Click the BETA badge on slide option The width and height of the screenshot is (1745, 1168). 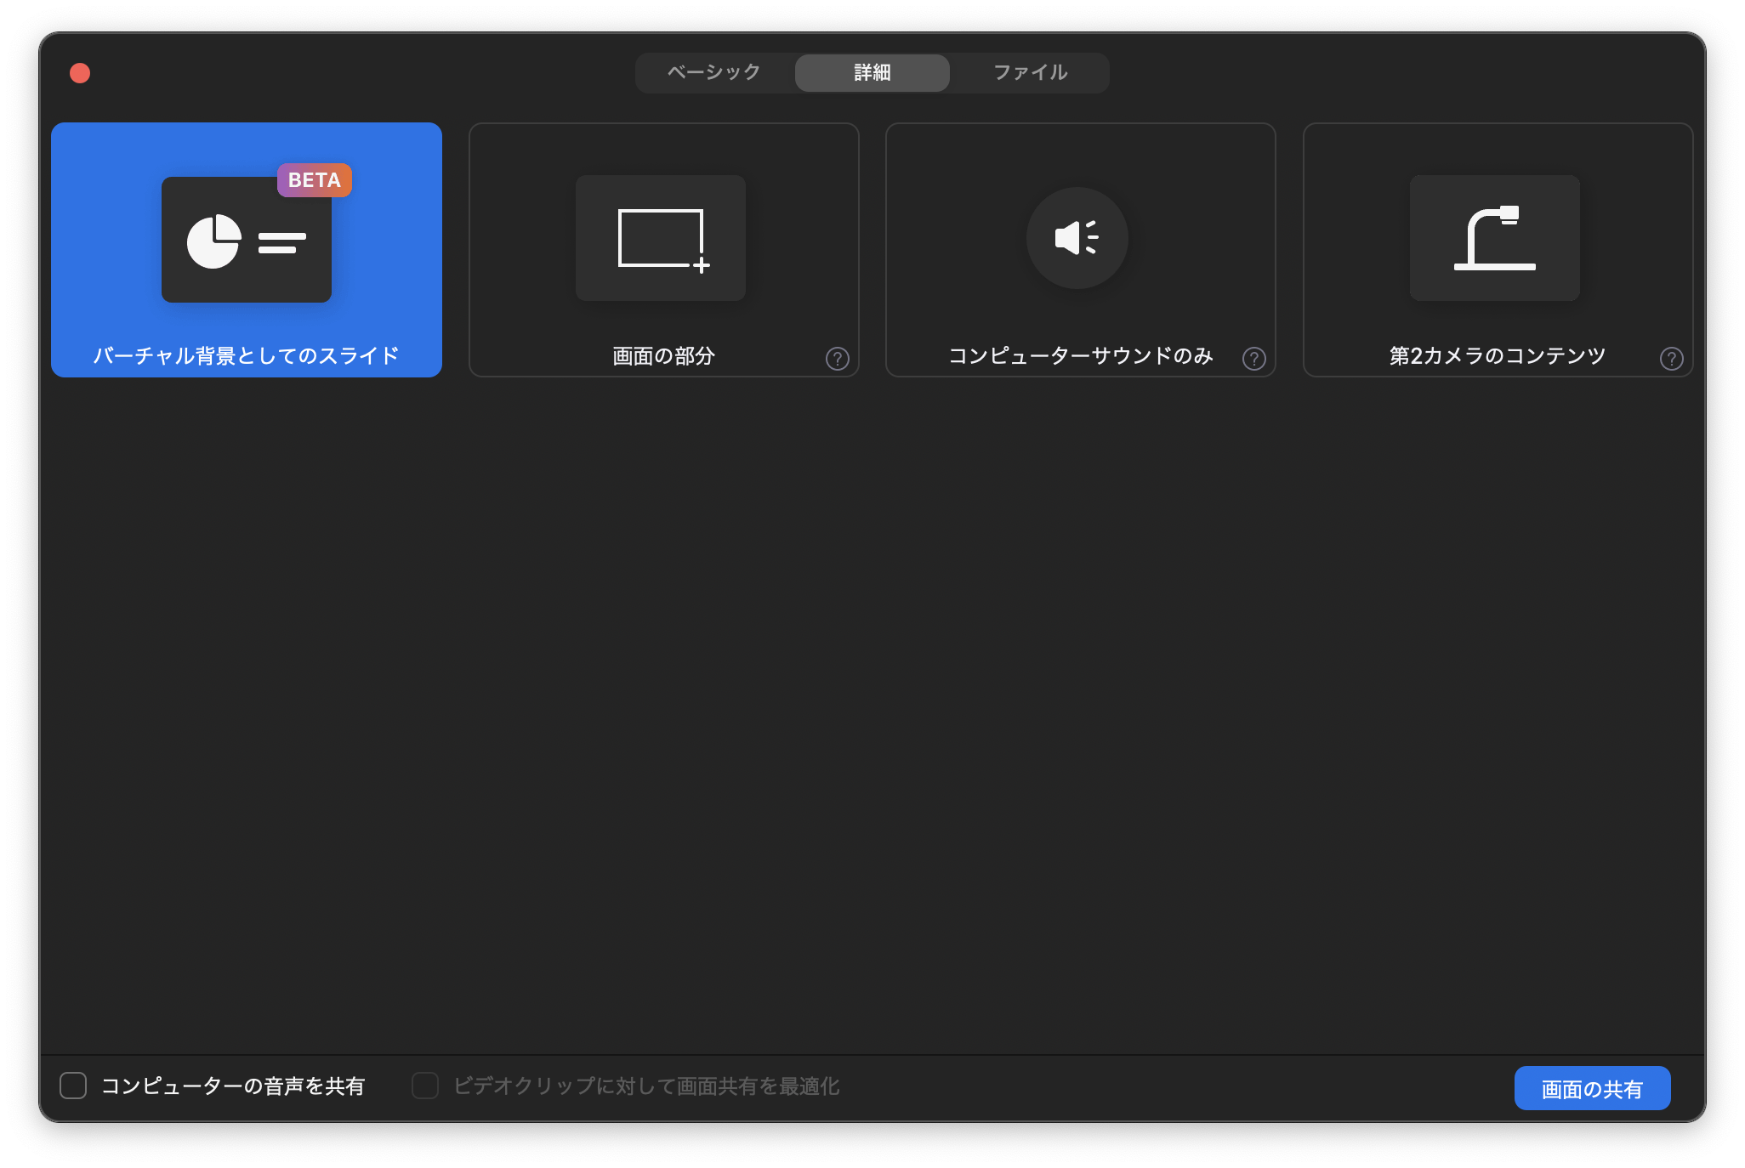315,180
